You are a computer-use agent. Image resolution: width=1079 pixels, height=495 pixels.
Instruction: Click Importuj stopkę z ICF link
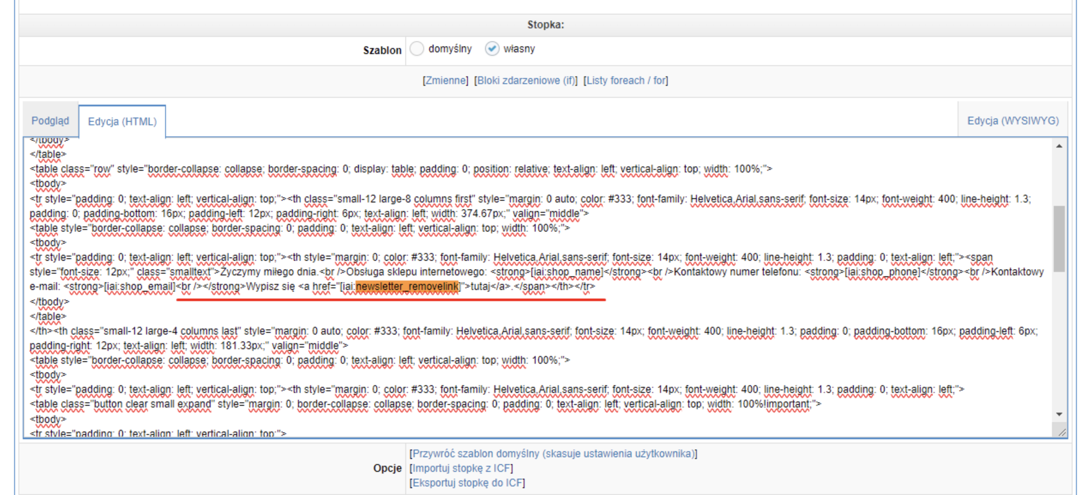(461, 468)
